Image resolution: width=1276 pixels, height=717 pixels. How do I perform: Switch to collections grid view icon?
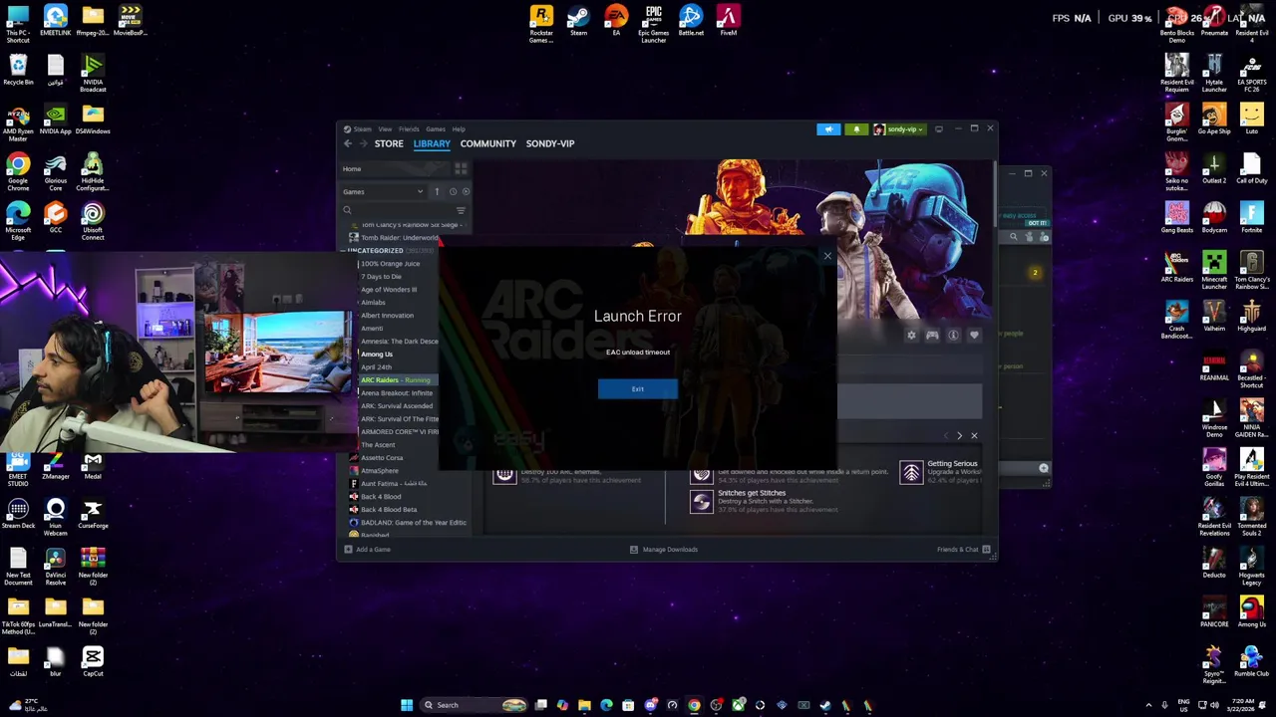click(461, 169)
